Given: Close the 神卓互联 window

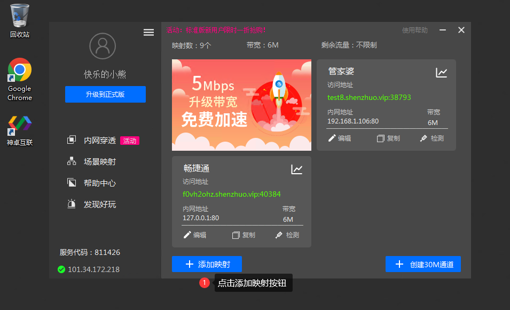Looking at the screenshot, I should point(461,30).
